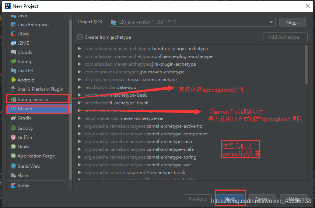Screen dimensions: 315x208
Task: Click the Next button
Action: [x=230, y=199]
